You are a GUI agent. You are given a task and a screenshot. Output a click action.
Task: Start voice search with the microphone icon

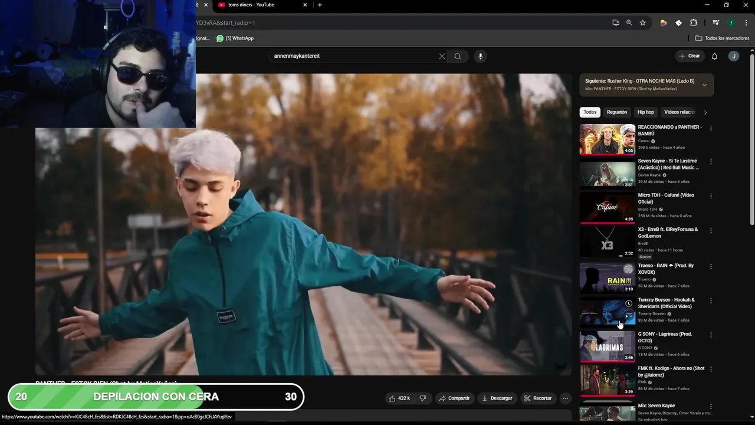pyautogui.click(x=480, y=56)
